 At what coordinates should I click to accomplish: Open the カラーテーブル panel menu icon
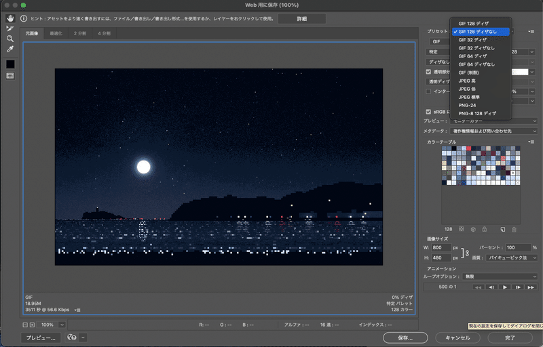point(531,142)
